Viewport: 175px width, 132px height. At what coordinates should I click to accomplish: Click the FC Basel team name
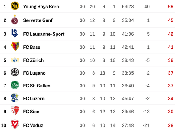coord(32,47)
